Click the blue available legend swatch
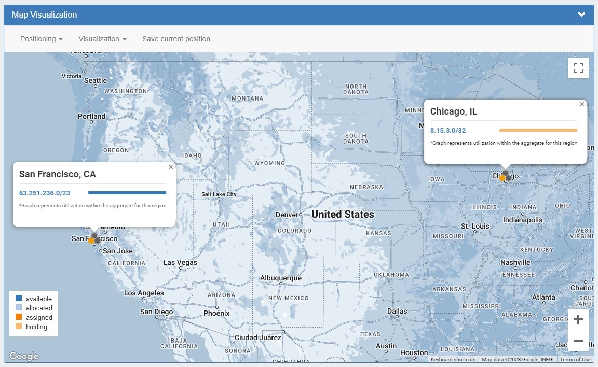This screenshot has height=367, width=598. click(19, 299)
